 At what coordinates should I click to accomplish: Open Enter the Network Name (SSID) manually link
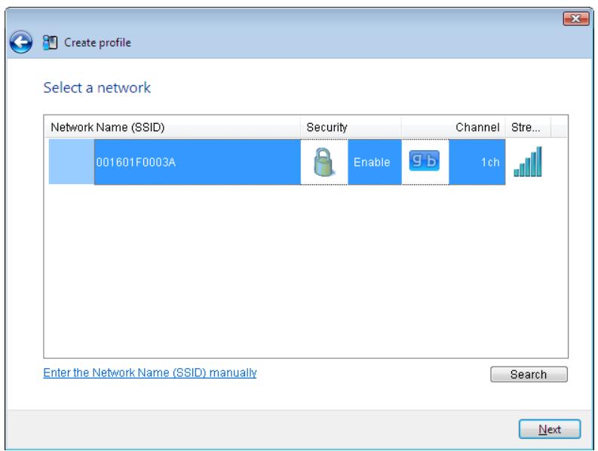tap(150, 373)
